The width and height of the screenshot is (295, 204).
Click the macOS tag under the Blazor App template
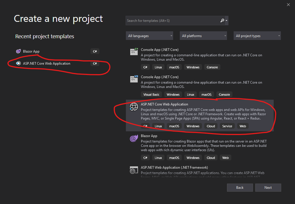pyautogui.click(x=174, y=158)
